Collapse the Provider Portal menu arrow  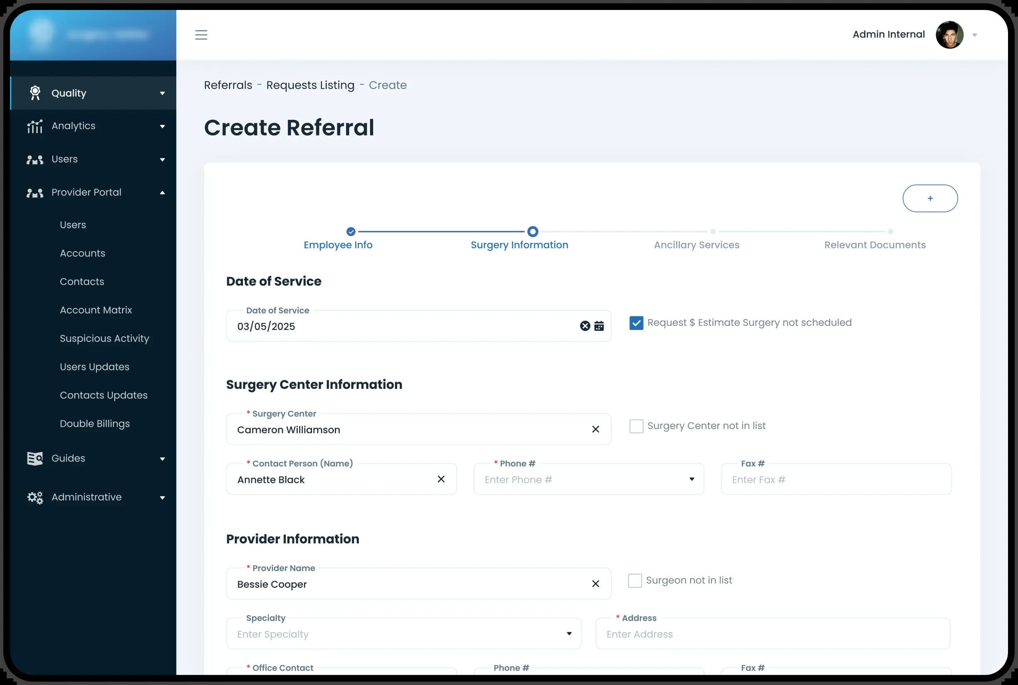[162, 193]
